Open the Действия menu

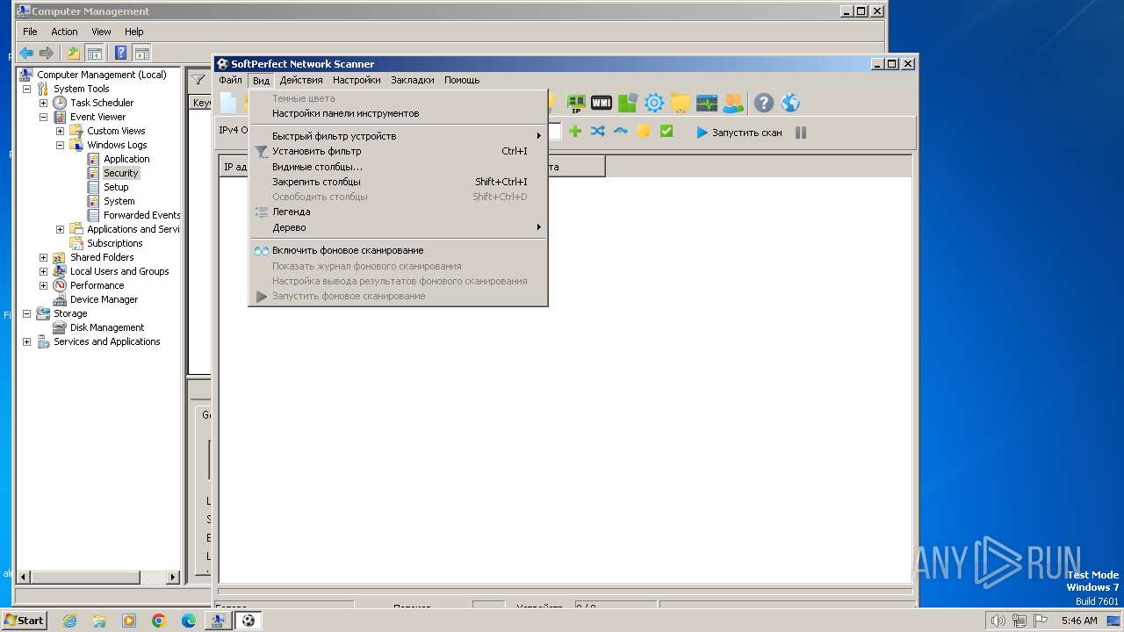(x=301, y=80)
